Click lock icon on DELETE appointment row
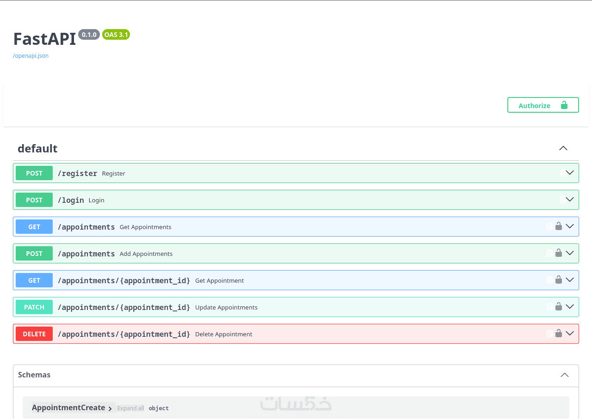The width and height of the screenshot is (592, 419). 559,334
